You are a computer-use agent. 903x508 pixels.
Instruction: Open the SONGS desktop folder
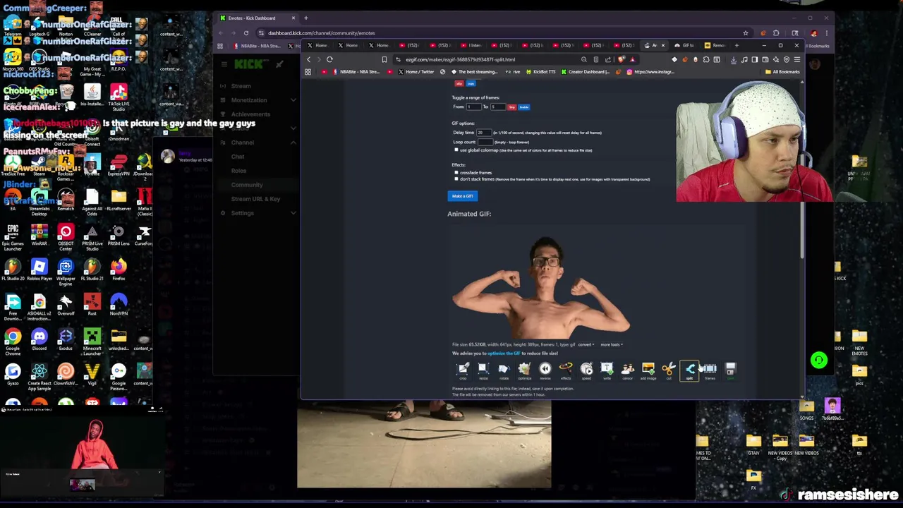(806, 409)
